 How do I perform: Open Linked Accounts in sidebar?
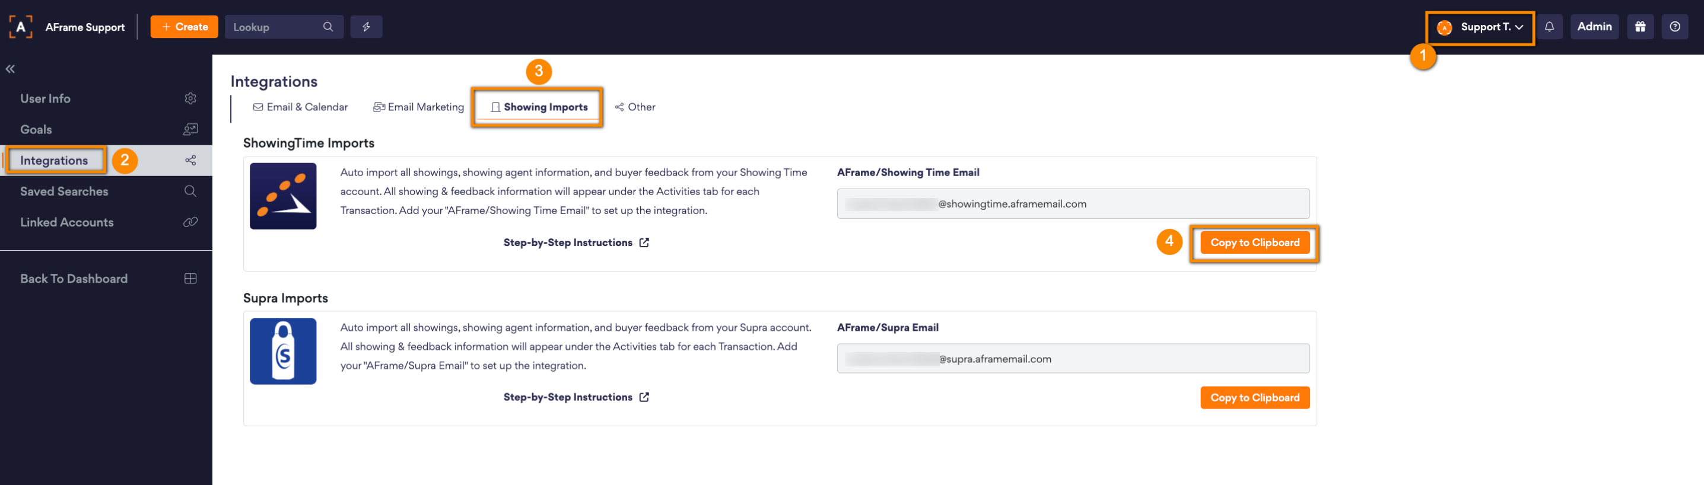tap(106, 223)
